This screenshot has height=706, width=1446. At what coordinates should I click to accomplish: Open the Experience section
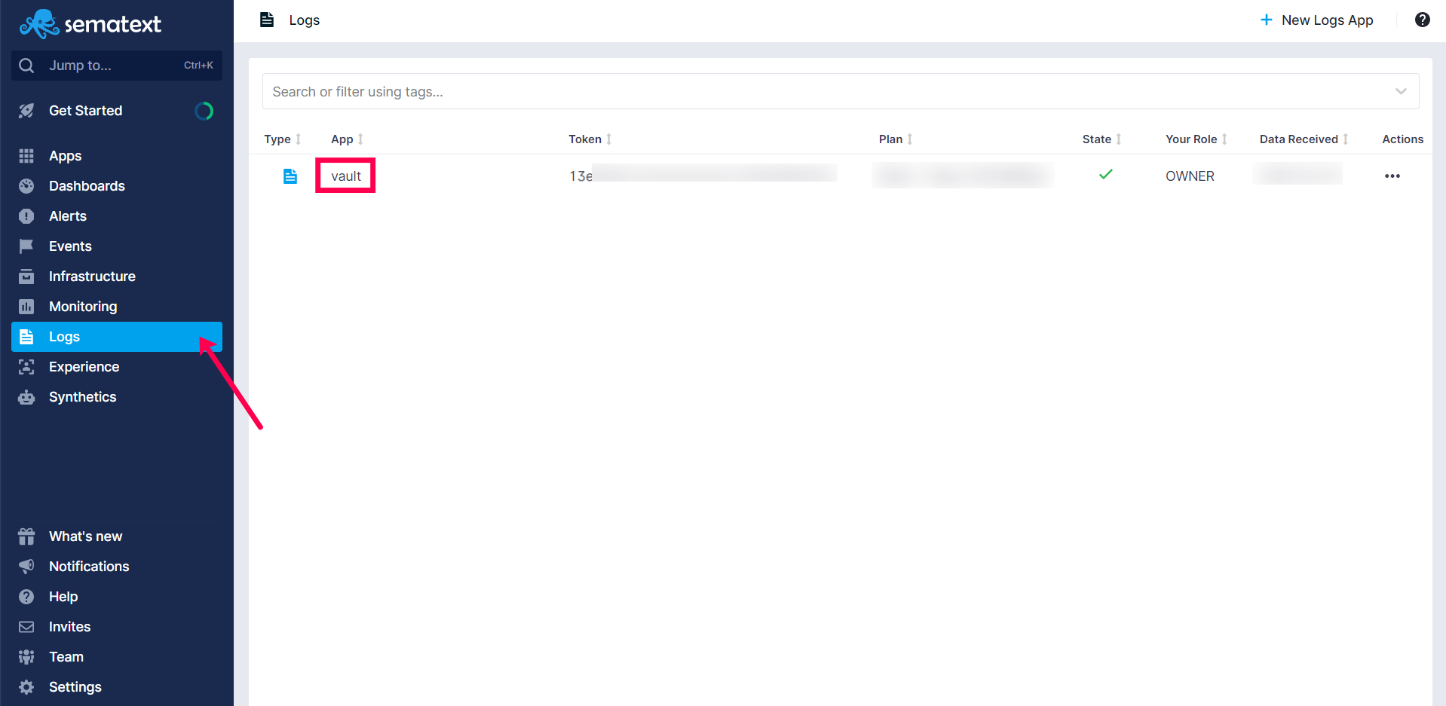pyautogui.click(x=84, y=367)
